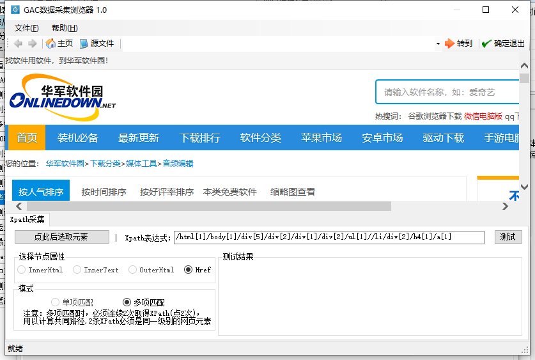
Task: Click the 华军软件园 Onlinedown logo
Action: (x=63, y=97)
